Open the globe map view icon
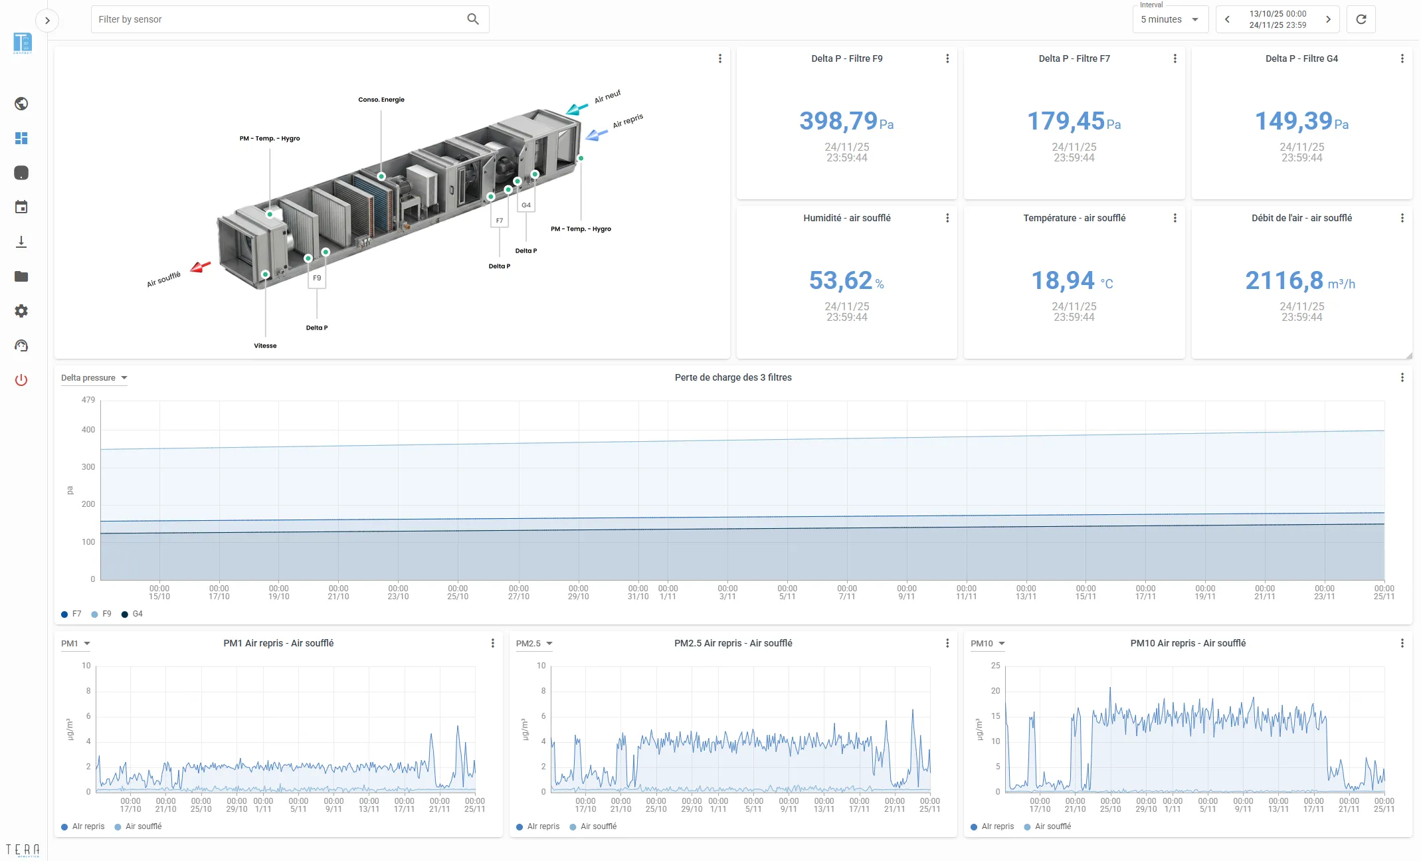The height and width of the screenshot is (861, 1421). tap(21, 104)
